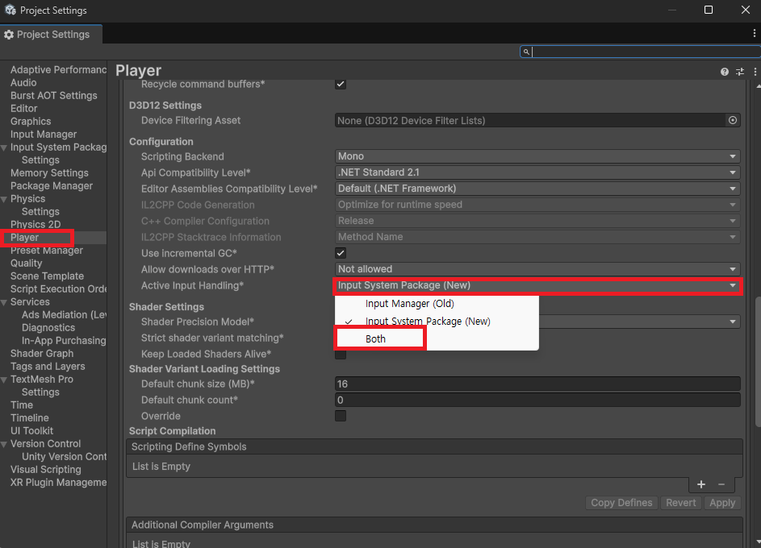Add a scripting define symbol with plus

coord(700,484)
